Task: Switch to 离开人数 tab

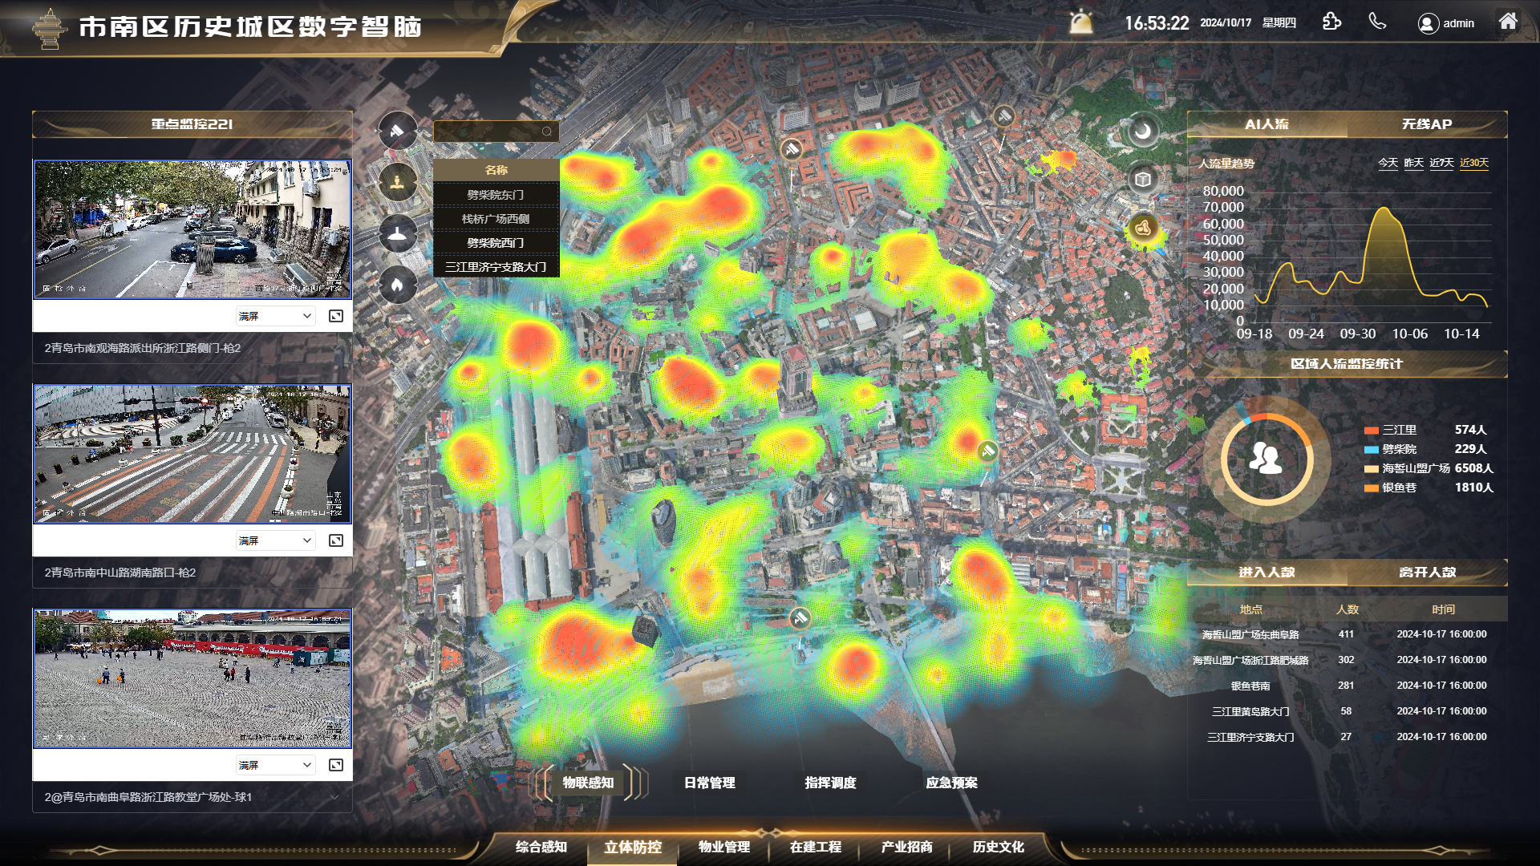Action: point(1426,572)
